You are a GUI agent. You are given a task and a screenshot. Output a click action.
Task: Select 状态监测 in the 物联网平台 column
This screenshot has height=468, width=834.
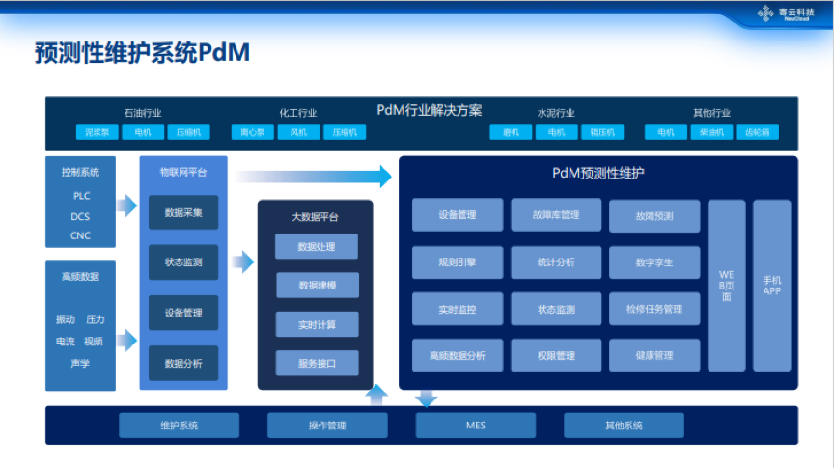click(183, 262)
